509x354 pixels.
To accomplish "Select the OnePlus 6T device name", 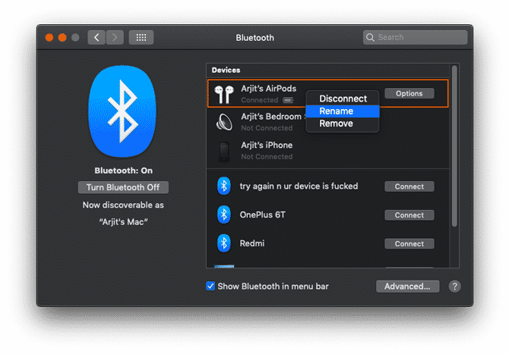I will pyautogui.click(x=262, y=215).
